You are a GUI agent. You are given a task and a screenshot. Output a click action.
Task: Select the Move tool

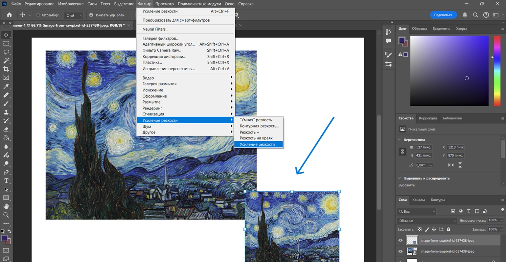click(x=6, y=35)
